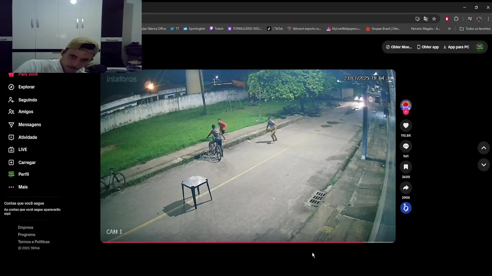Open the Twitch bookmark
The image size is (492, 276).
pyautogui.click(x=216, y=29)
